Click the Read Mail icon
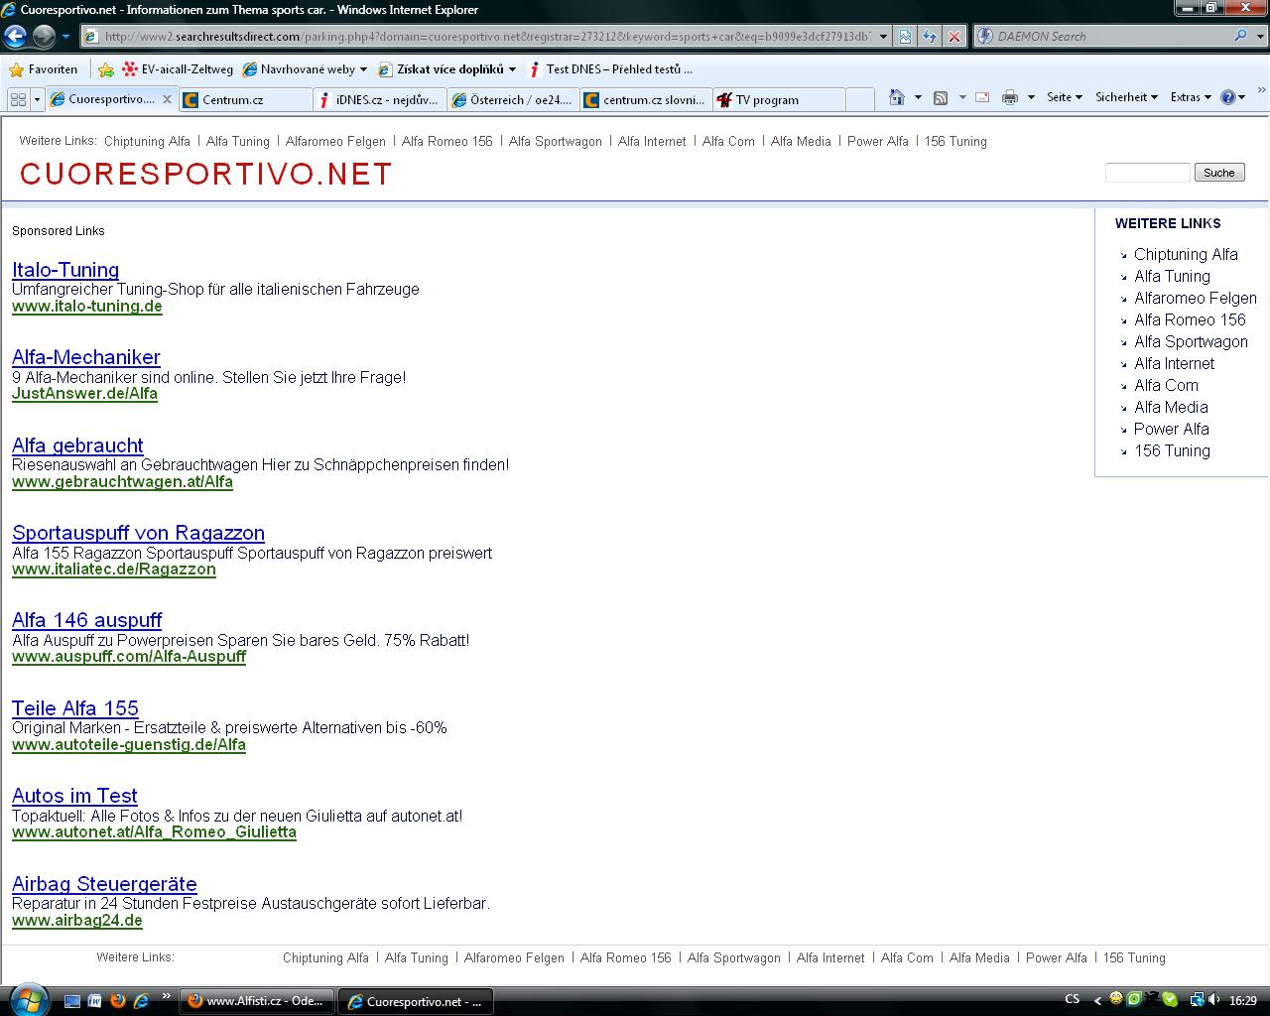The height and width of the screenshot is (1016, 1270). click(x=982, y=97)
